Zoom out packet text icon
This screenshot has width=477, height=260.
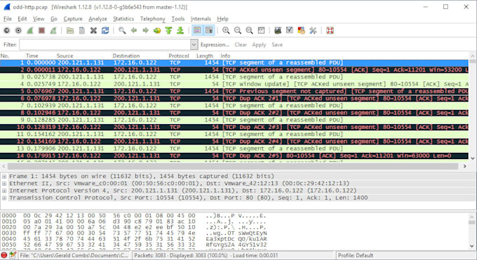(238, 30)
